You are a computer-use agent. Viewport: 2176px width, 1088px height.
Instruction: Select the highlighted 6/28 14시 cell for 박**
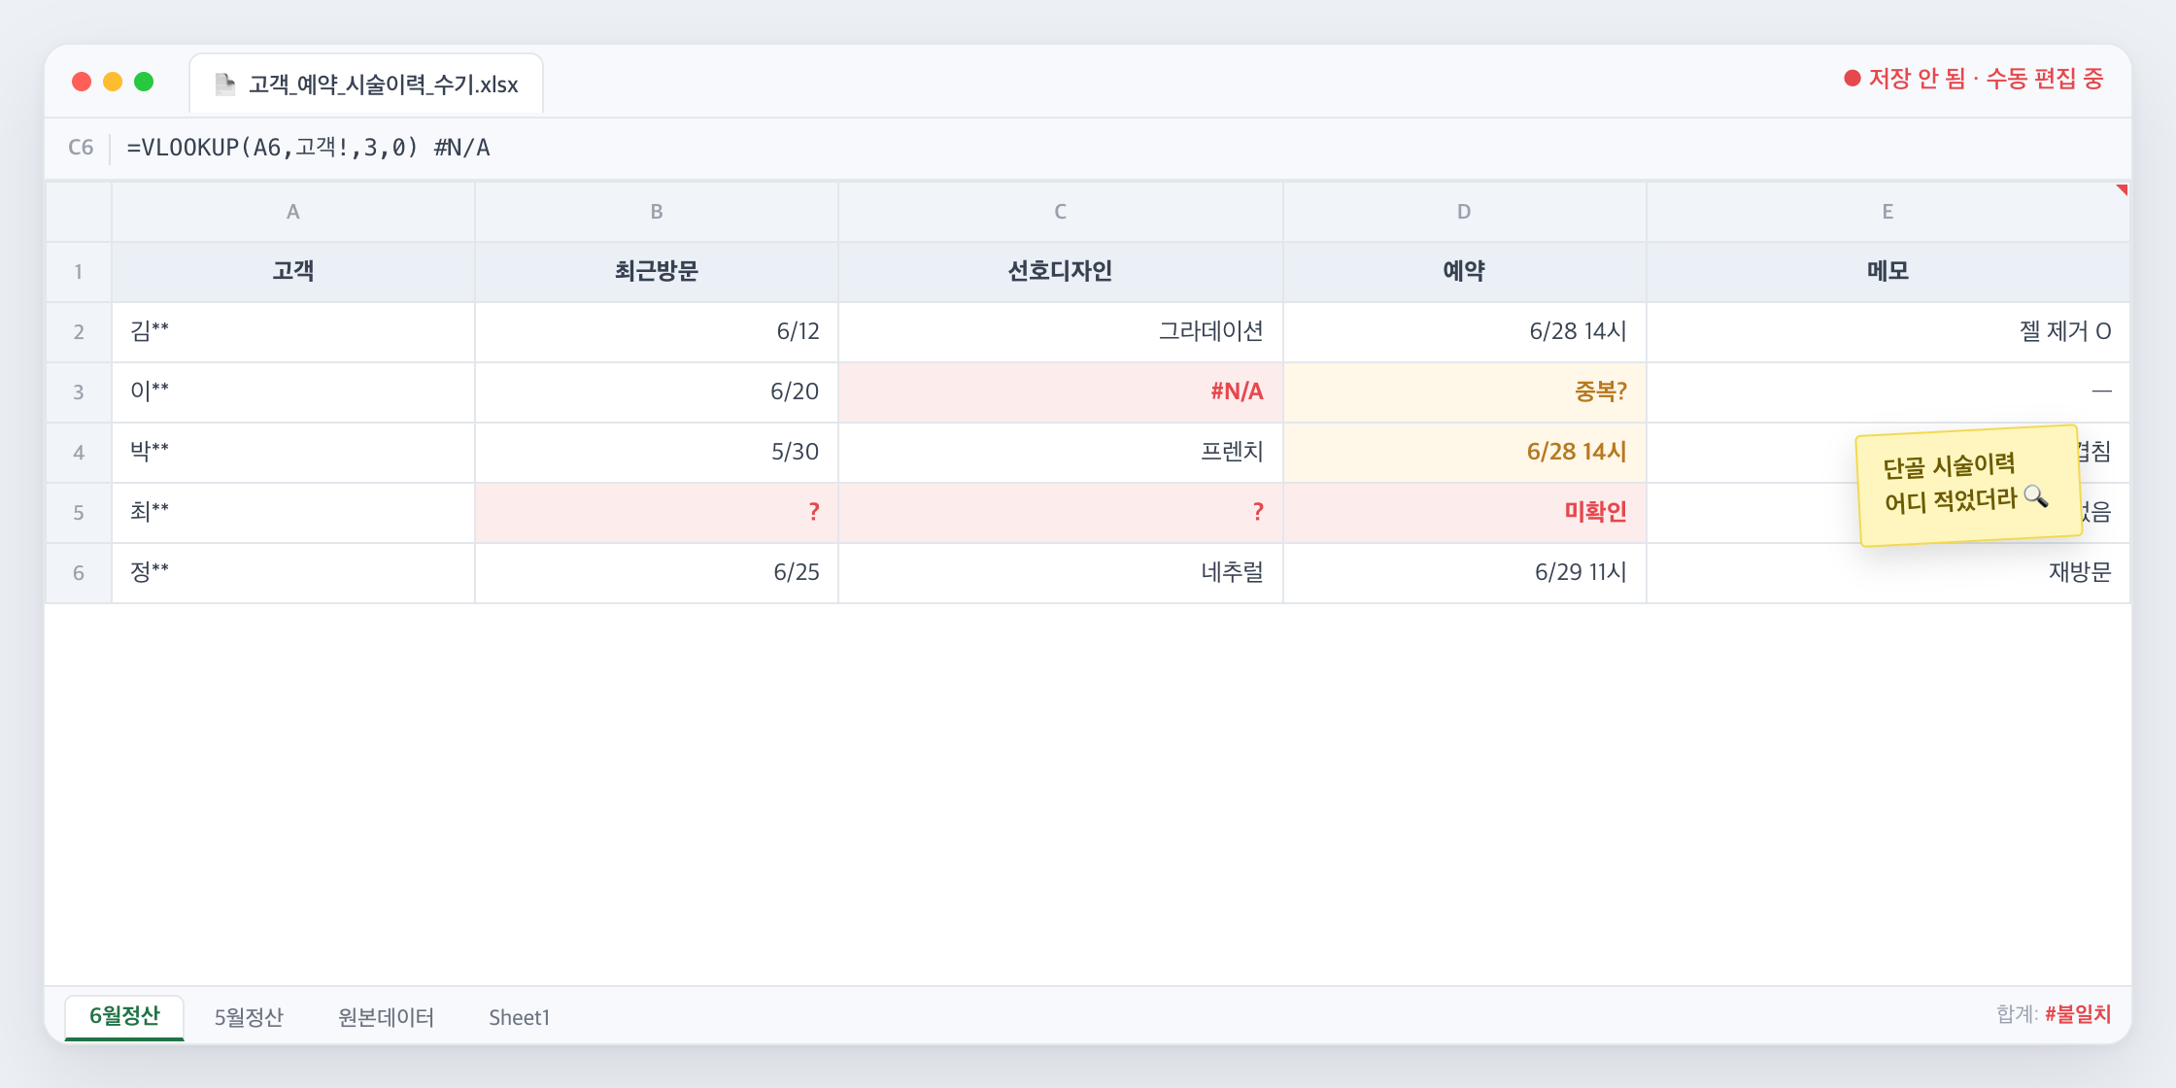1465,453
